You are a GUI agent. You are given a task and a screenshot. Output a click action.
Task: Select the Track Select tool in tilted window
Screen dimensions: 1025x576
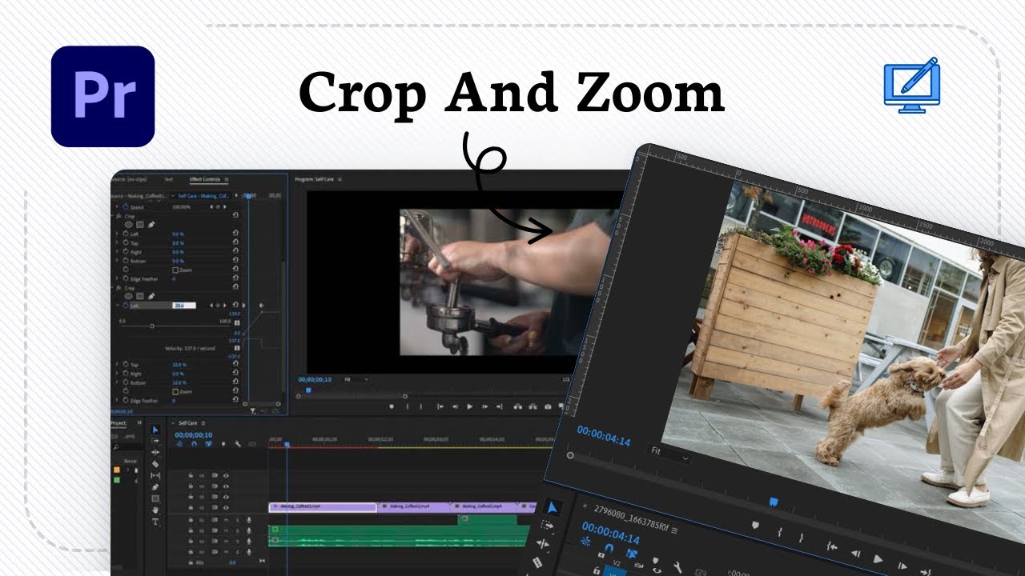point(547,525)
